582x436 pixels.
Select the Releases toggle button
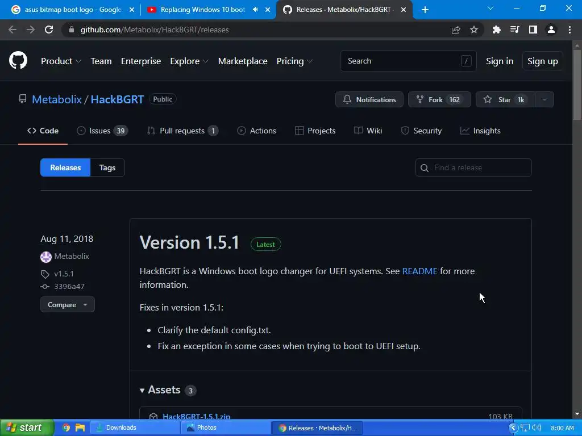click(x=65, y=167)
